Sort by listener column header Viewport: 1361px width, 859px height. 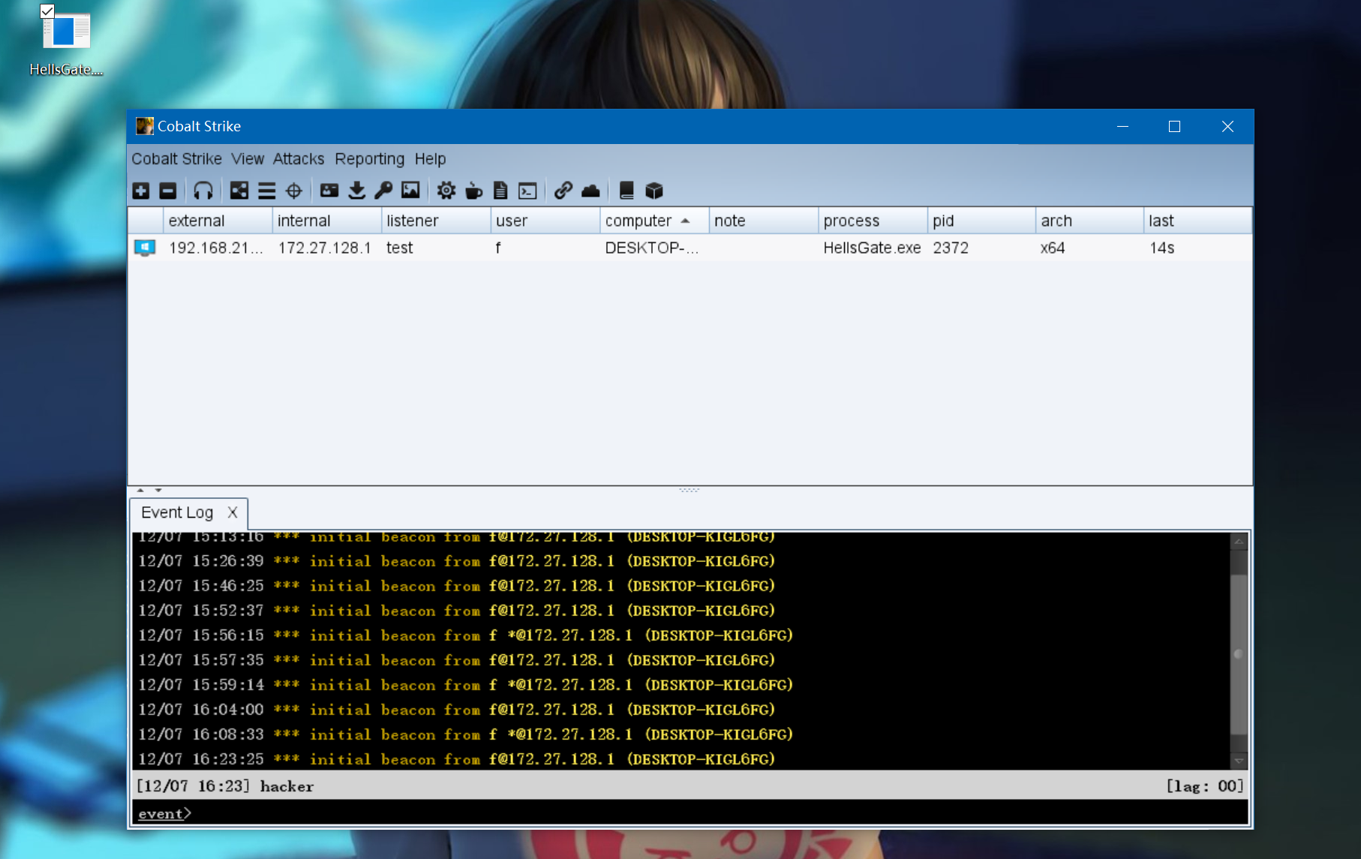tap(436, 221)
